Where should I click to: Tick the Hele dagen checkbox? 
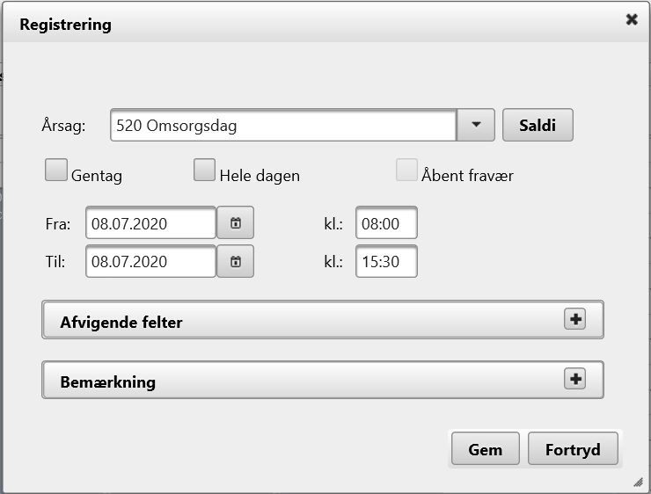click(x=204, y=171)
